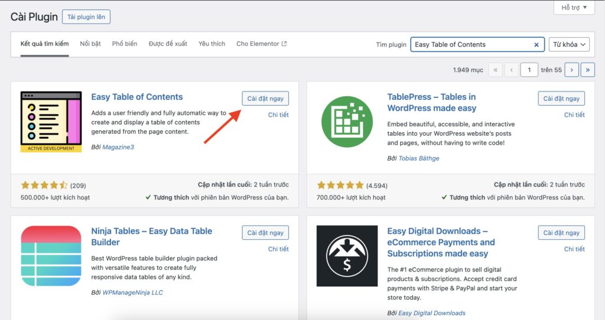Click the Cài Plugin page heading
The height and width of the screenshot is (320, 605).
[34, 17]
